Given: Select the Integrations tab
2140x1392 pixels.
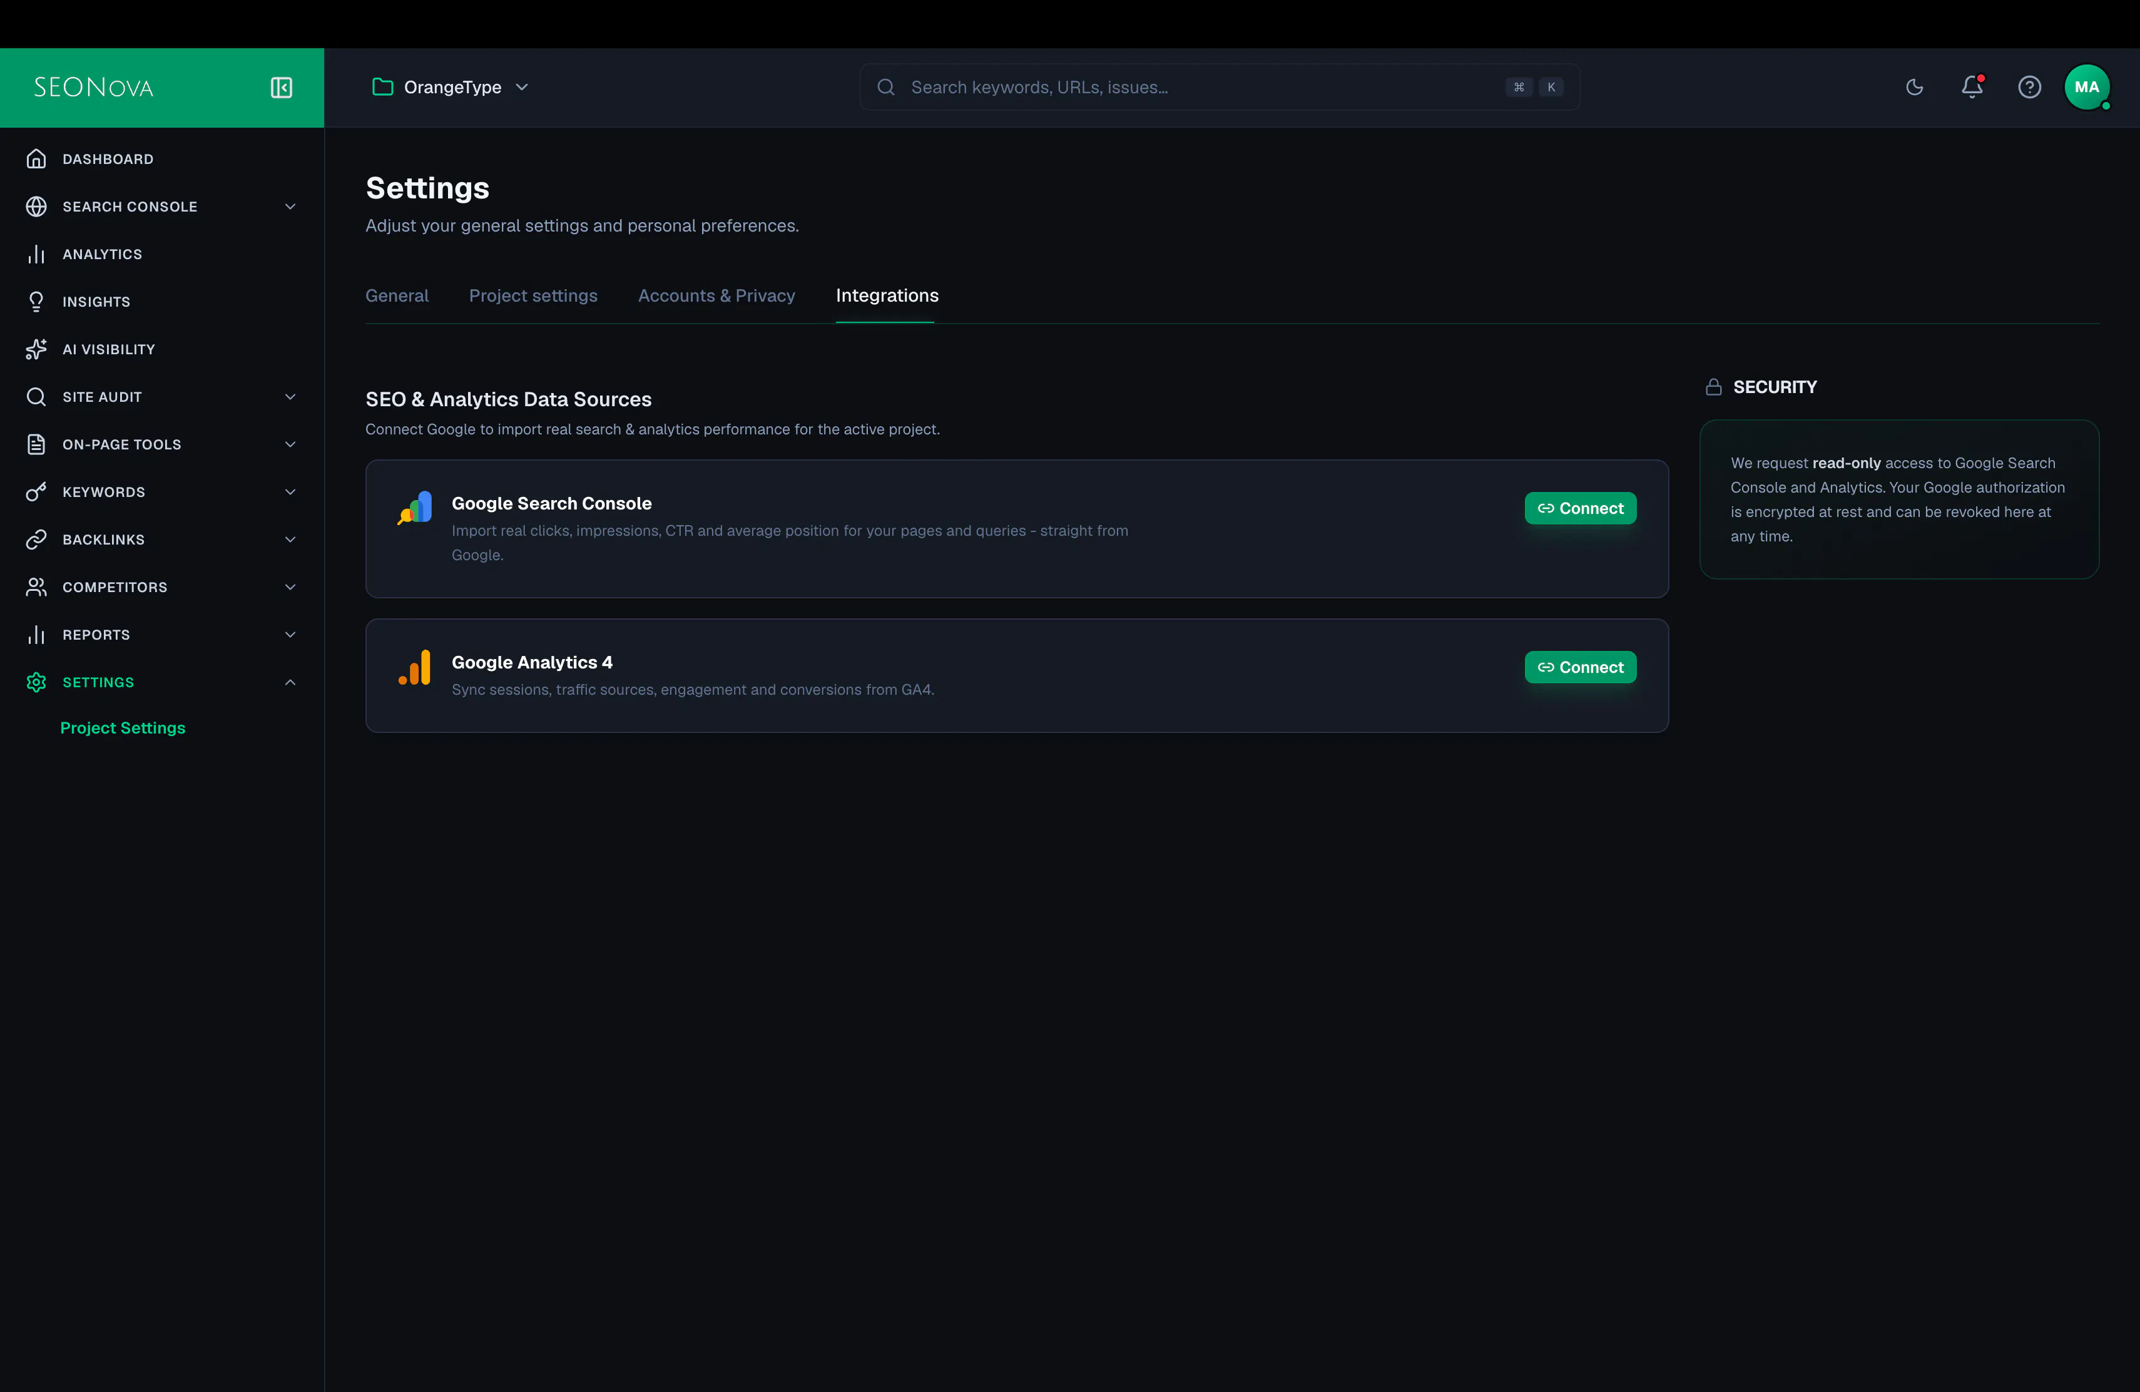Looking at the screenshot, I should click(x=887, y=296).
